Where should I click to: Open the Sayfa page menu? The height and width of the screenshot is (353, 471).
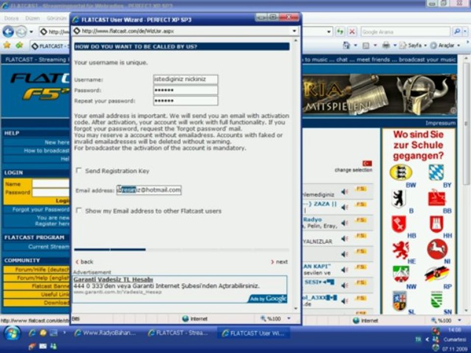(413, 46)
